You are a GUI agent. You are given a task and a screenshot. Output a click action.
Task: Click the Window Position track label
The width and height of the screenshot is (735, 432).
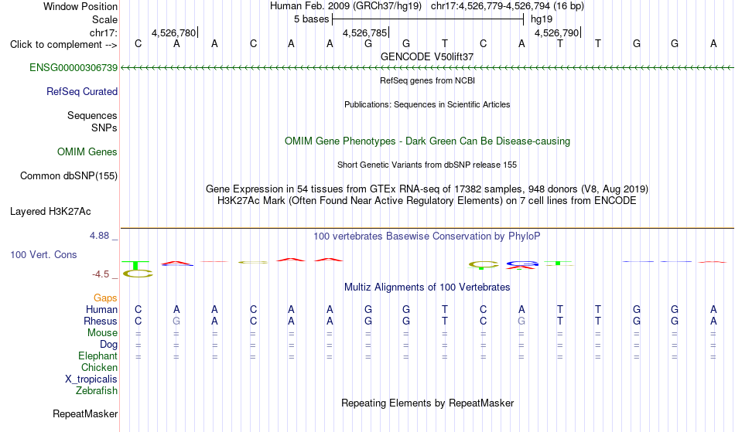tap(80, 6)
